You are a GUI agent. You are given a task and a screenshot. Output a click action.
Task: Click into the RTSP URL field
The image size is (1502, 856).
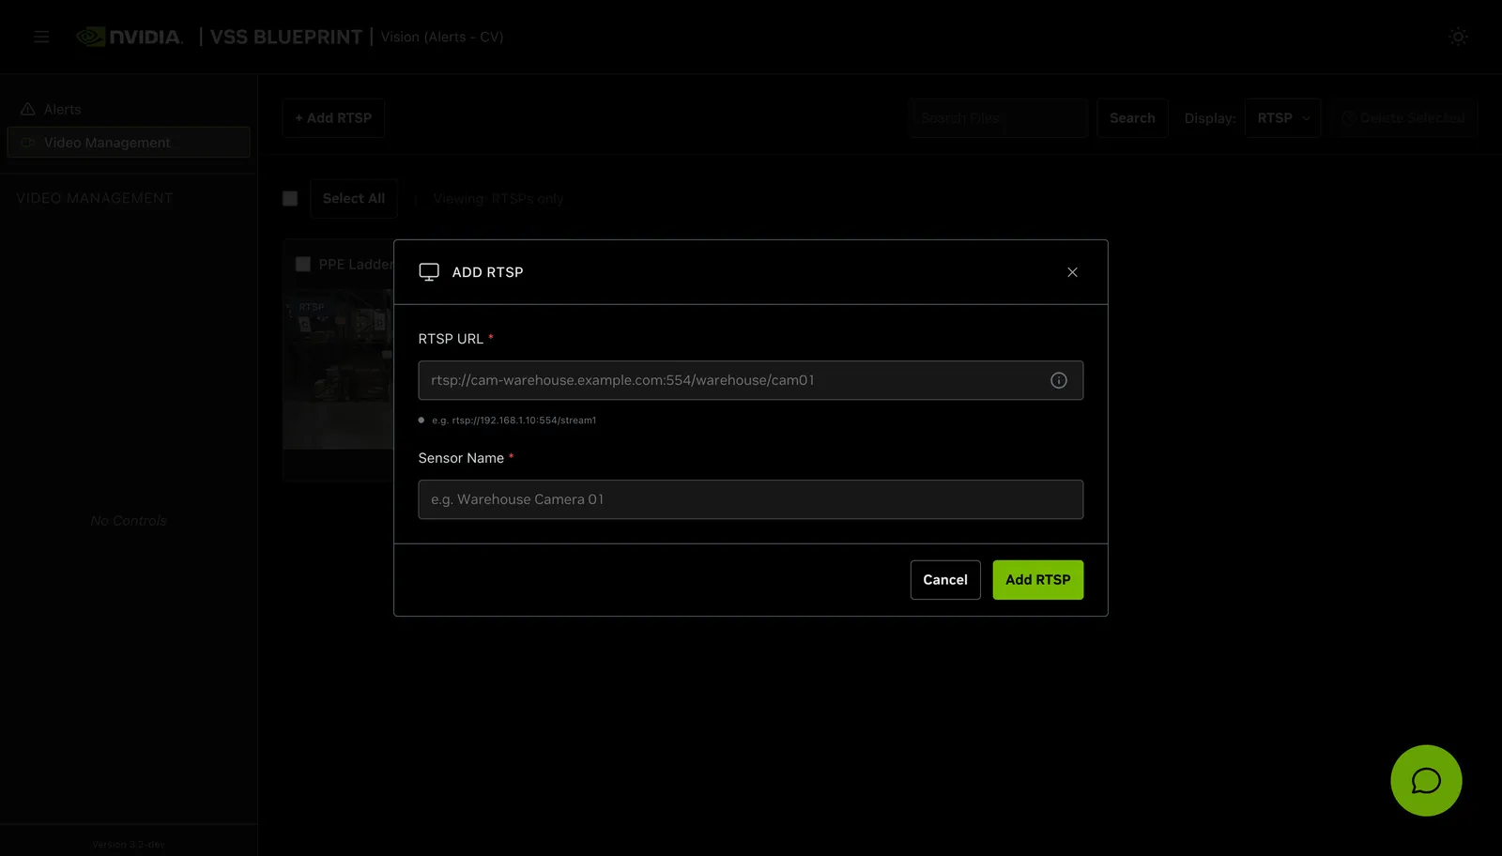point(750,380)
